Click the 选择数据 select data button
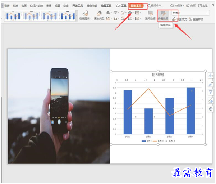This screenshot has width=216, height=184. tap(150, 15)
